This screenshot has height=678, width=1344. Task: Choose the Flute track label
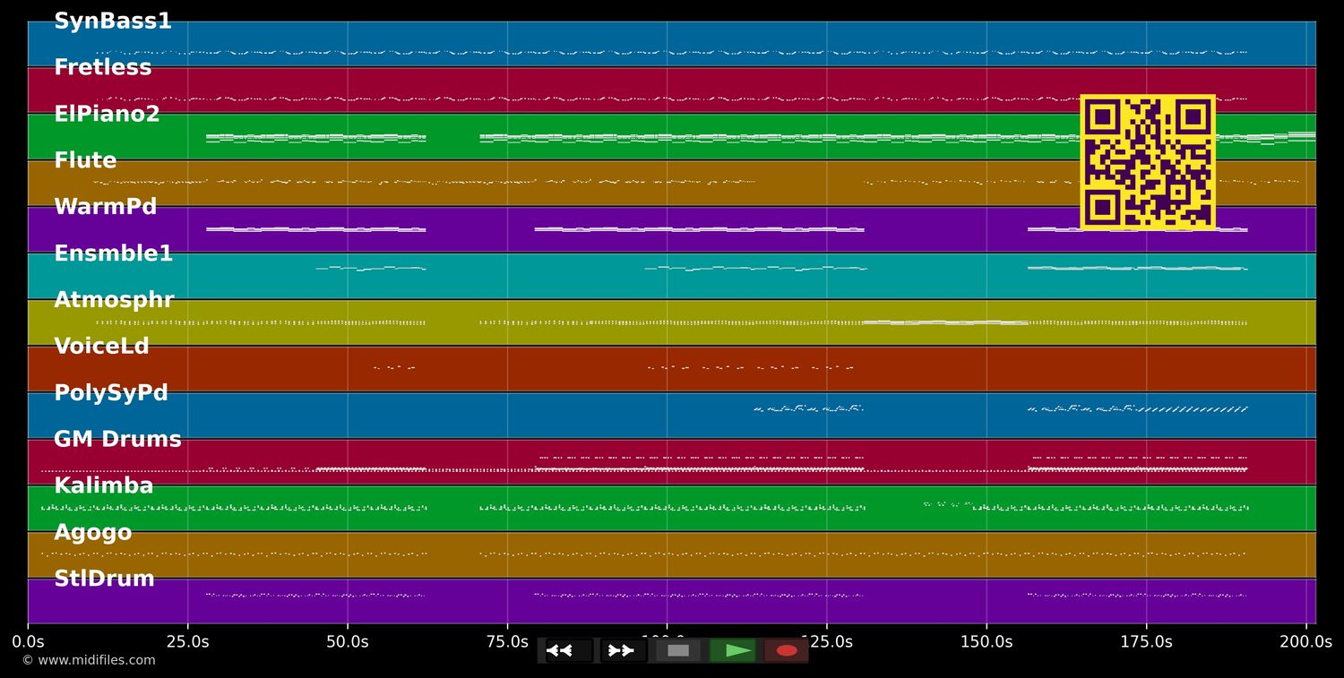[85, 161]
